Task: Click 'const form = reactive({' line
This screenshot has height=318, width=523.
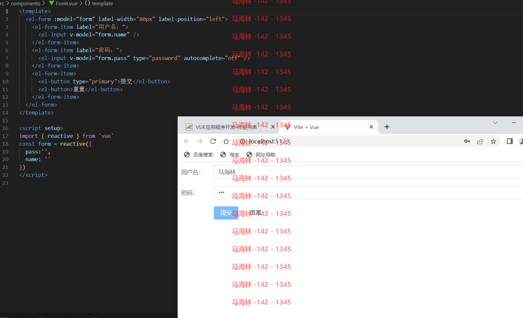Action: point(55,144)
